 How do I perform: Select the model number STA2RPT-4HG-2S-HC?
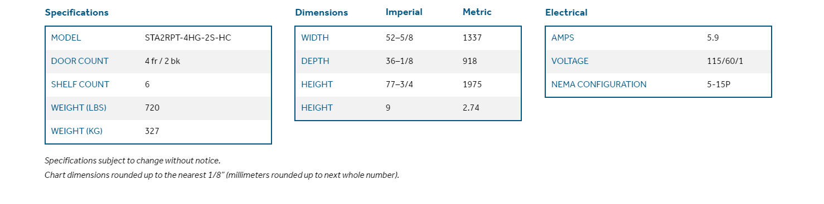pyautogui.click(x=187, y=38)
